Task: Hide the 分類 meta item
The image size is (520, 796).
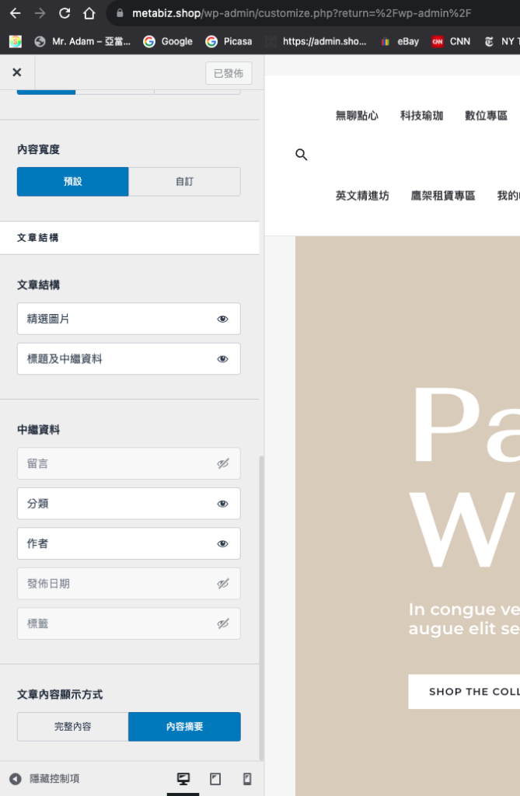Action: [x=222, y=504]
